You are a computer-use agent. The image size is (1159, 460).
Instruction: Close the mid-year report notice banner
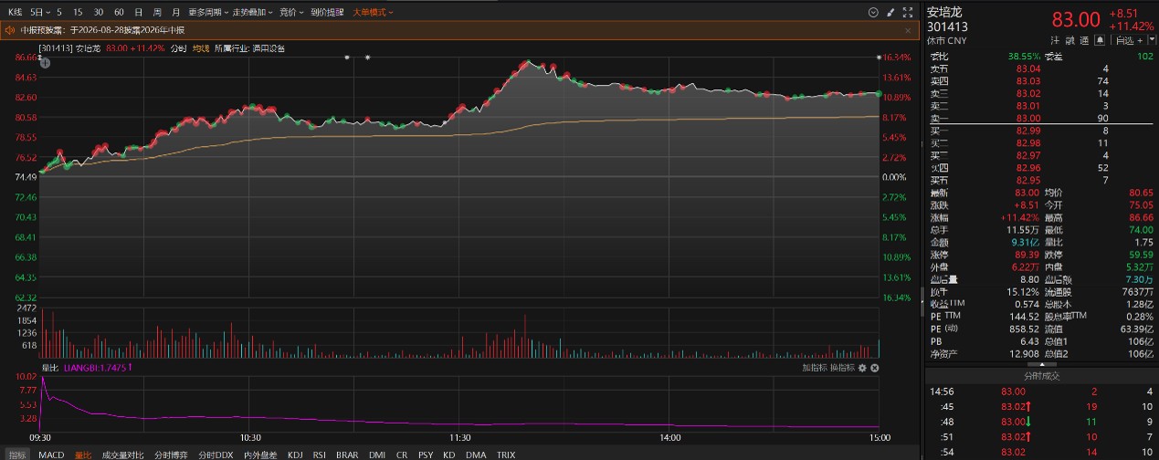point(908,29)
